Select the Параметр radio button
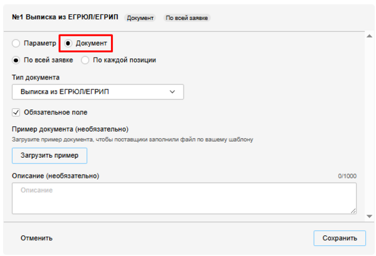This screenshot has height=256, width=376. point(16,43)
